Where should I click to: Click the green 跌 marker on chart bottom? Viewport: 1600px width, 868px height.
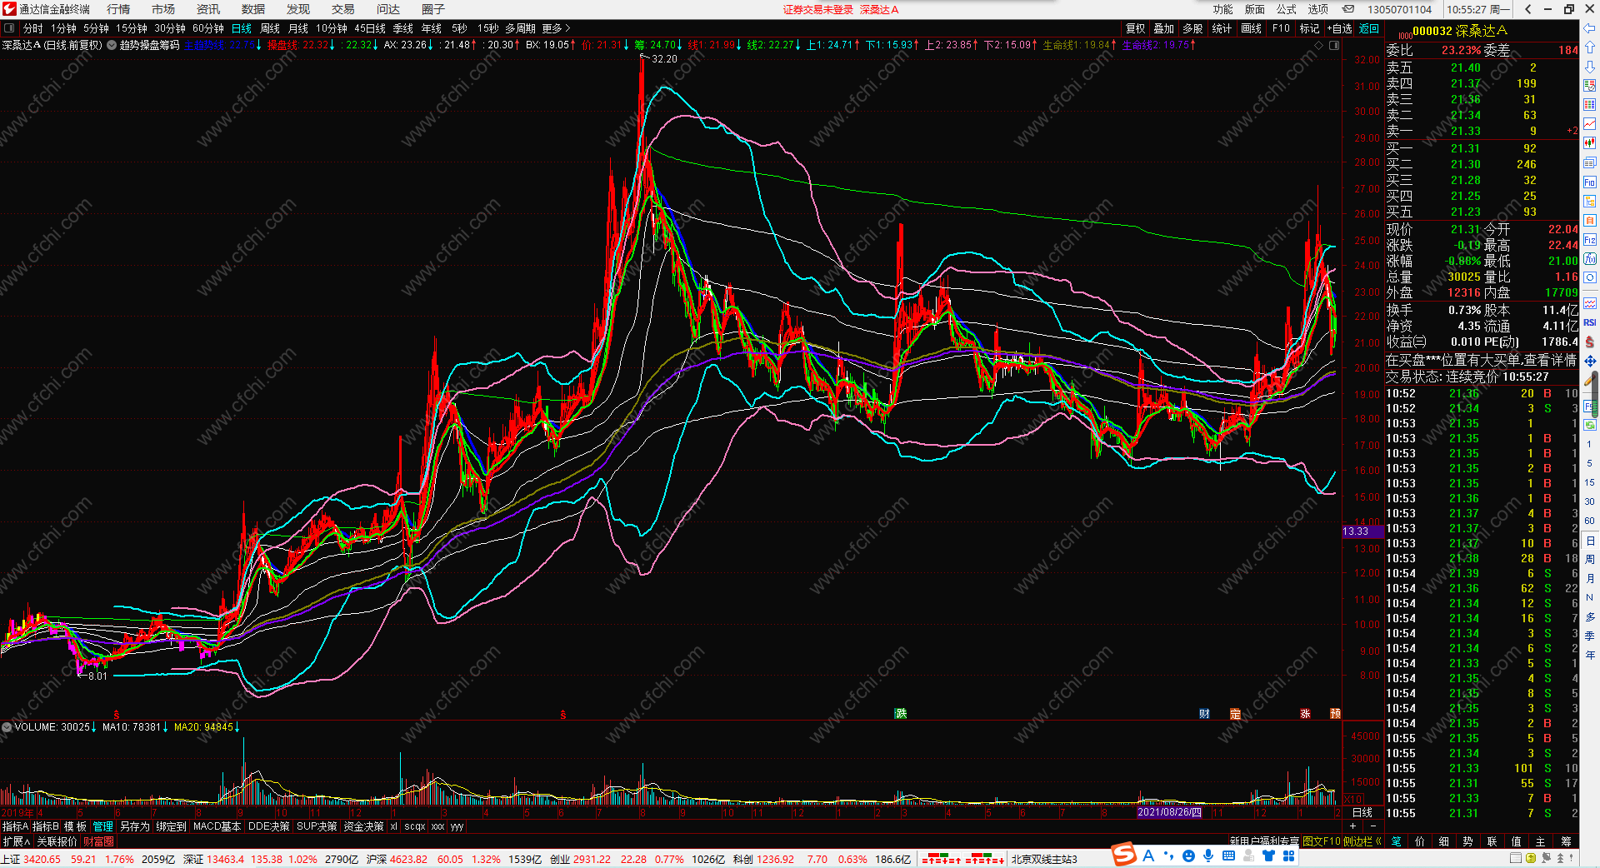click(x=901, y=714)
